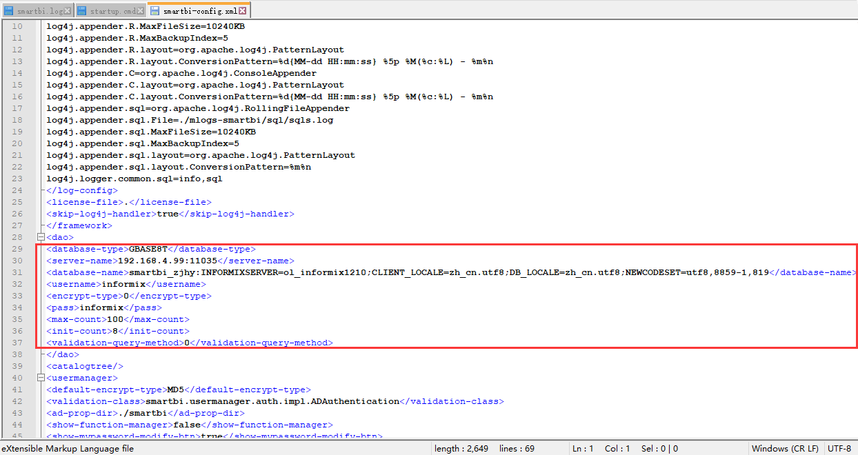Click the ad-prop-dir line

(146, 413)
